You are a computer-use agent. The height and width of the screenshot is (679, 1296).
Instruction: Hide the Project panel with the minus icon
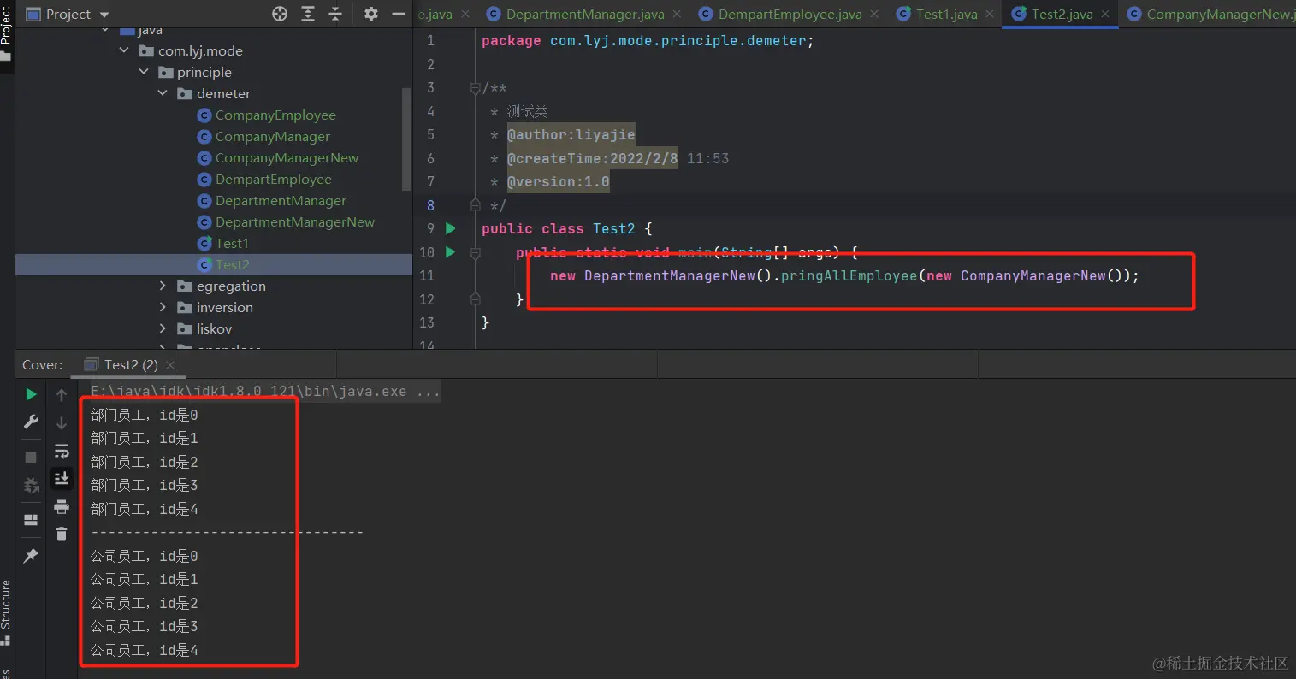point(399,14)
